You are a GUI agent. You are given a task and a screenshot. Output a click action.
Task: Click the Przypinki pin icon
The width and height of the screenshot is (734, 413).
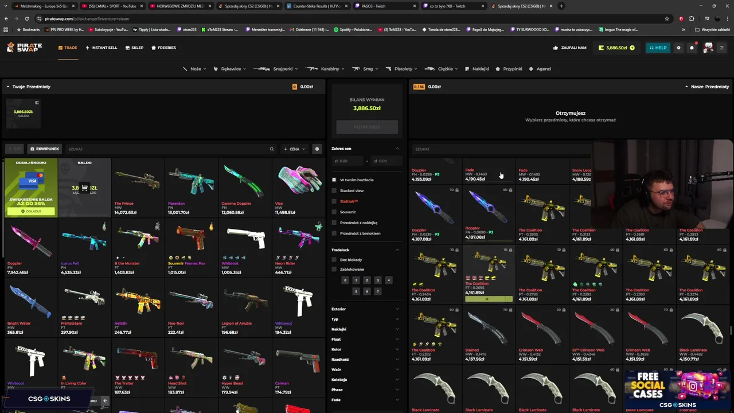(498, 69)
